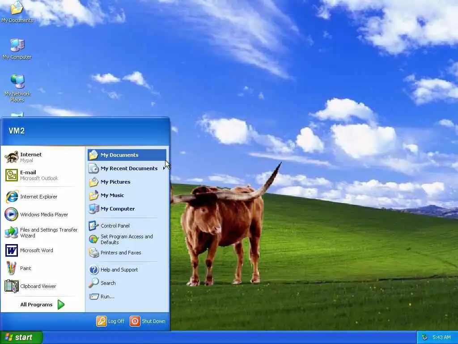Click the Set Program Access and Defaults text
The image size is (458, 344).
pos(127,239)
